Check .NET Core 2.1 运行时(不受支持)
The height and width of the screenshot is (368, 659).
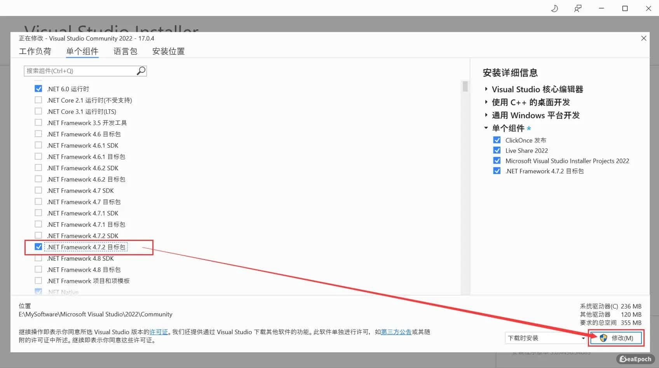pyautogui.click(x=38, y=100)
